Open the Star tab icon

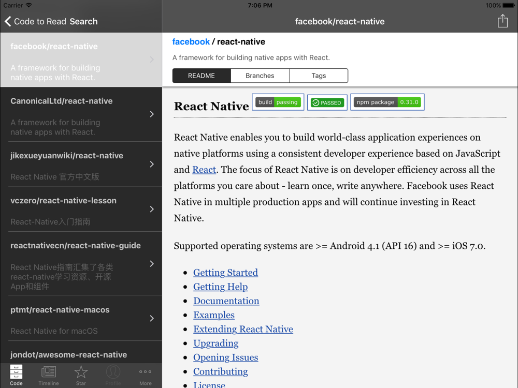tap(81, 375)
